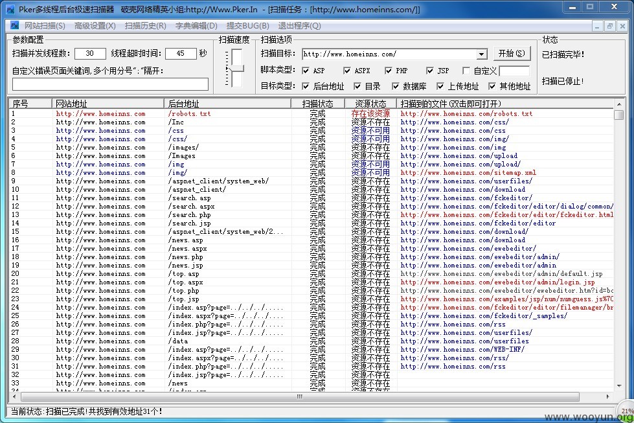Click the custom error keyword input box
The width and height of the screenshot is (634, 423).
110,84
